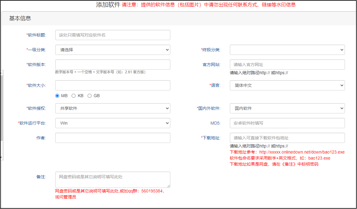This screenshot has height=209, width=357.
Task: Select the KB size unit radio
Action: click(73, 96)
